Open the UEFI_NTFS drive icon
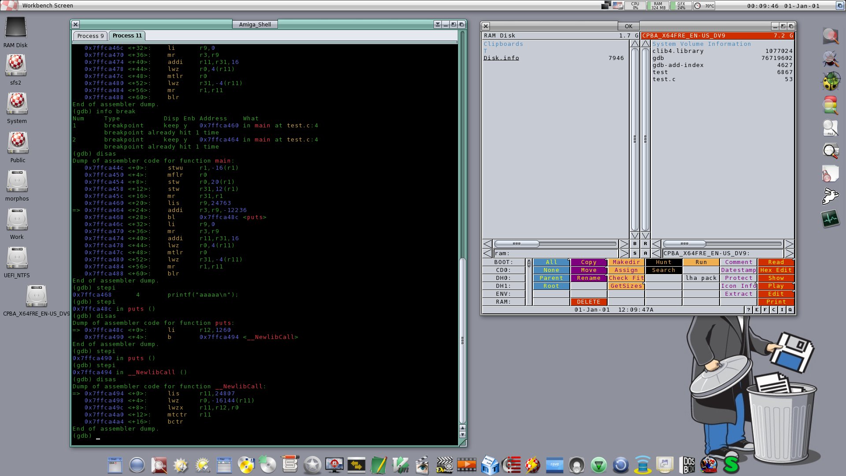Image resolution: width=846 pixels, height=476 pixels. coord(17,257)
